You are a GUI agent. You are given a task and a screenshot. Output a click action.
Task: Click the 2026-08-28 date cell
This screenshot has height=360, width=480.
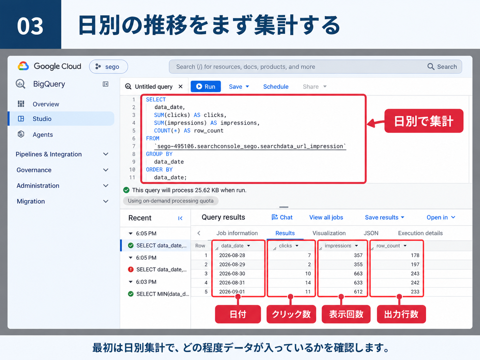coord(232,255)
